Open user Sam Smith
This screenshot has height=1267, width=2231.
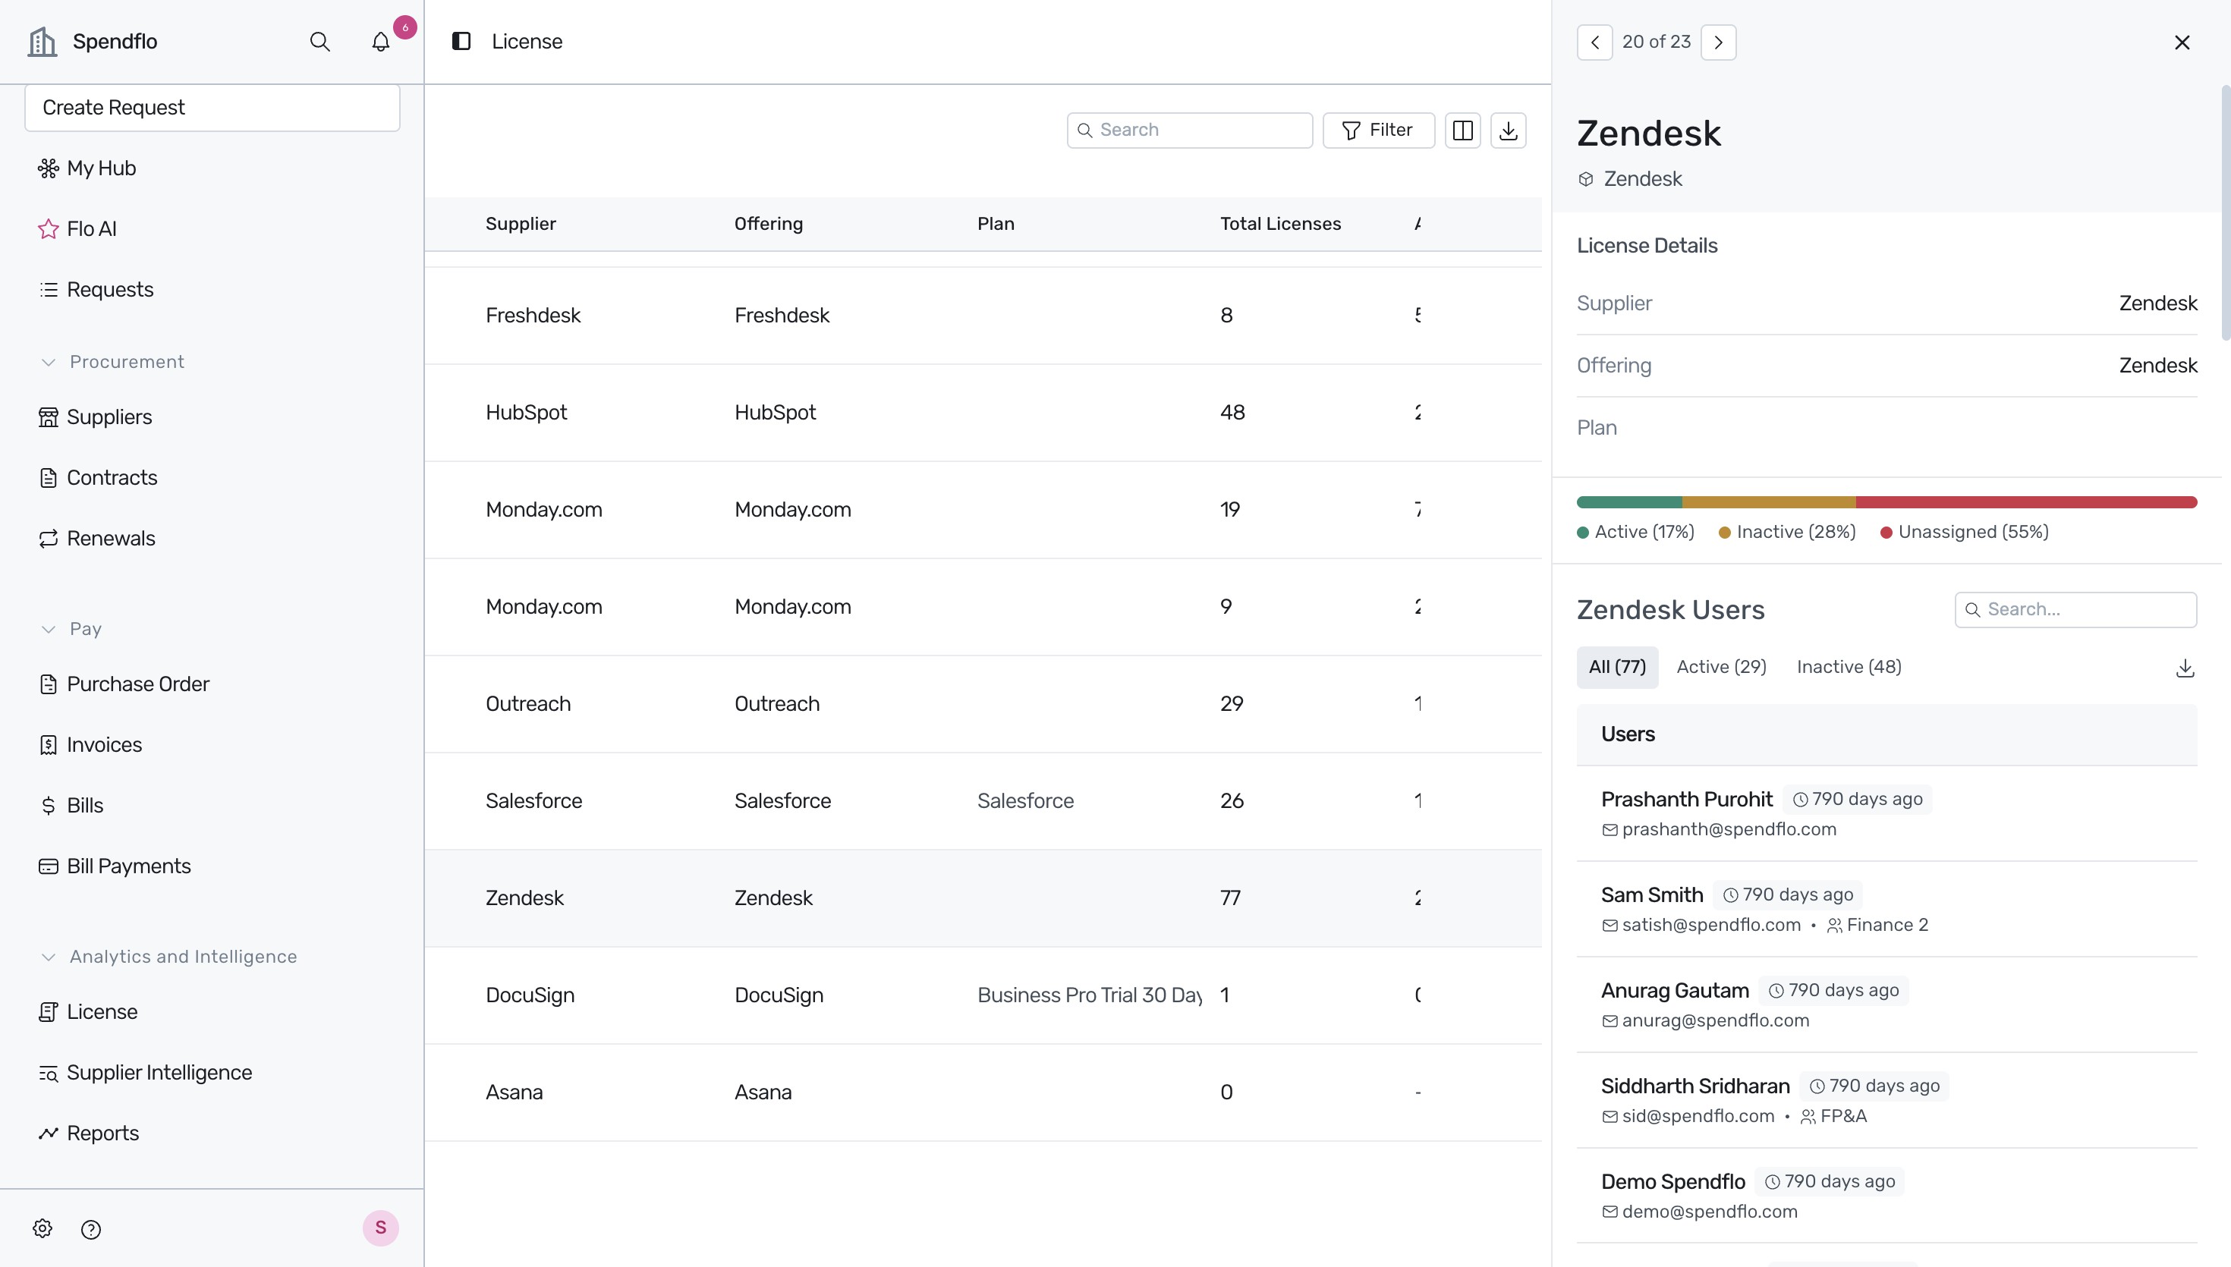coord(1886,910)
